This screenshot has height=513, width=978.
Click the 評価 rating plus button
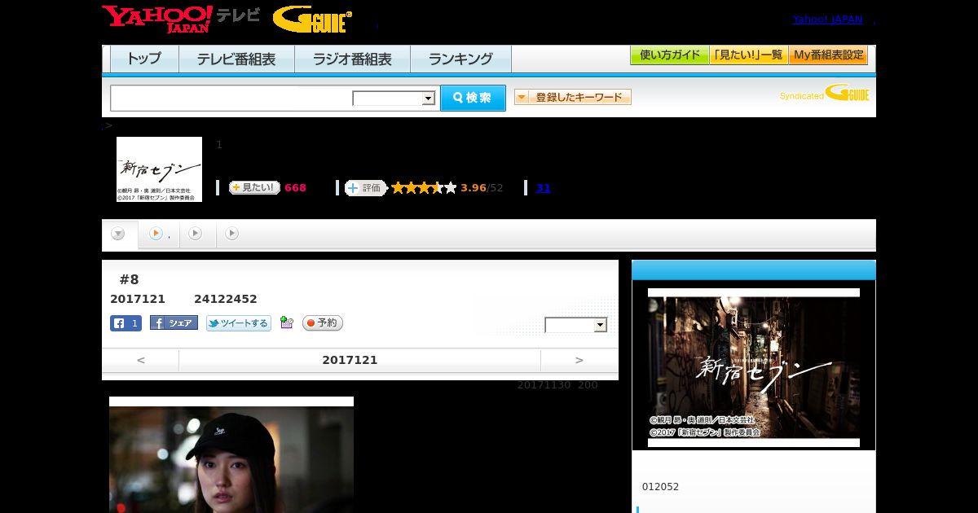pyautogui.click(x=365, y=188)
